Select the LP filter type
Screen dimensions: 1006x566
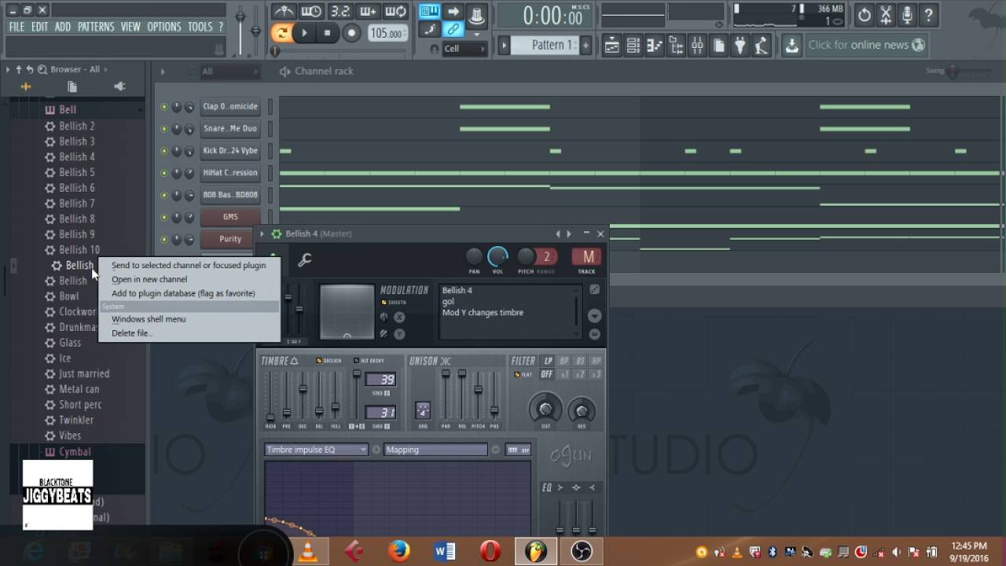click(548, 361)
